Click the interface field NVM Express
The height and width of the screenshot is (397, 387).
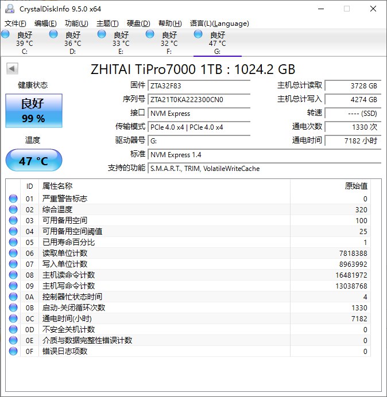[199, 113]
